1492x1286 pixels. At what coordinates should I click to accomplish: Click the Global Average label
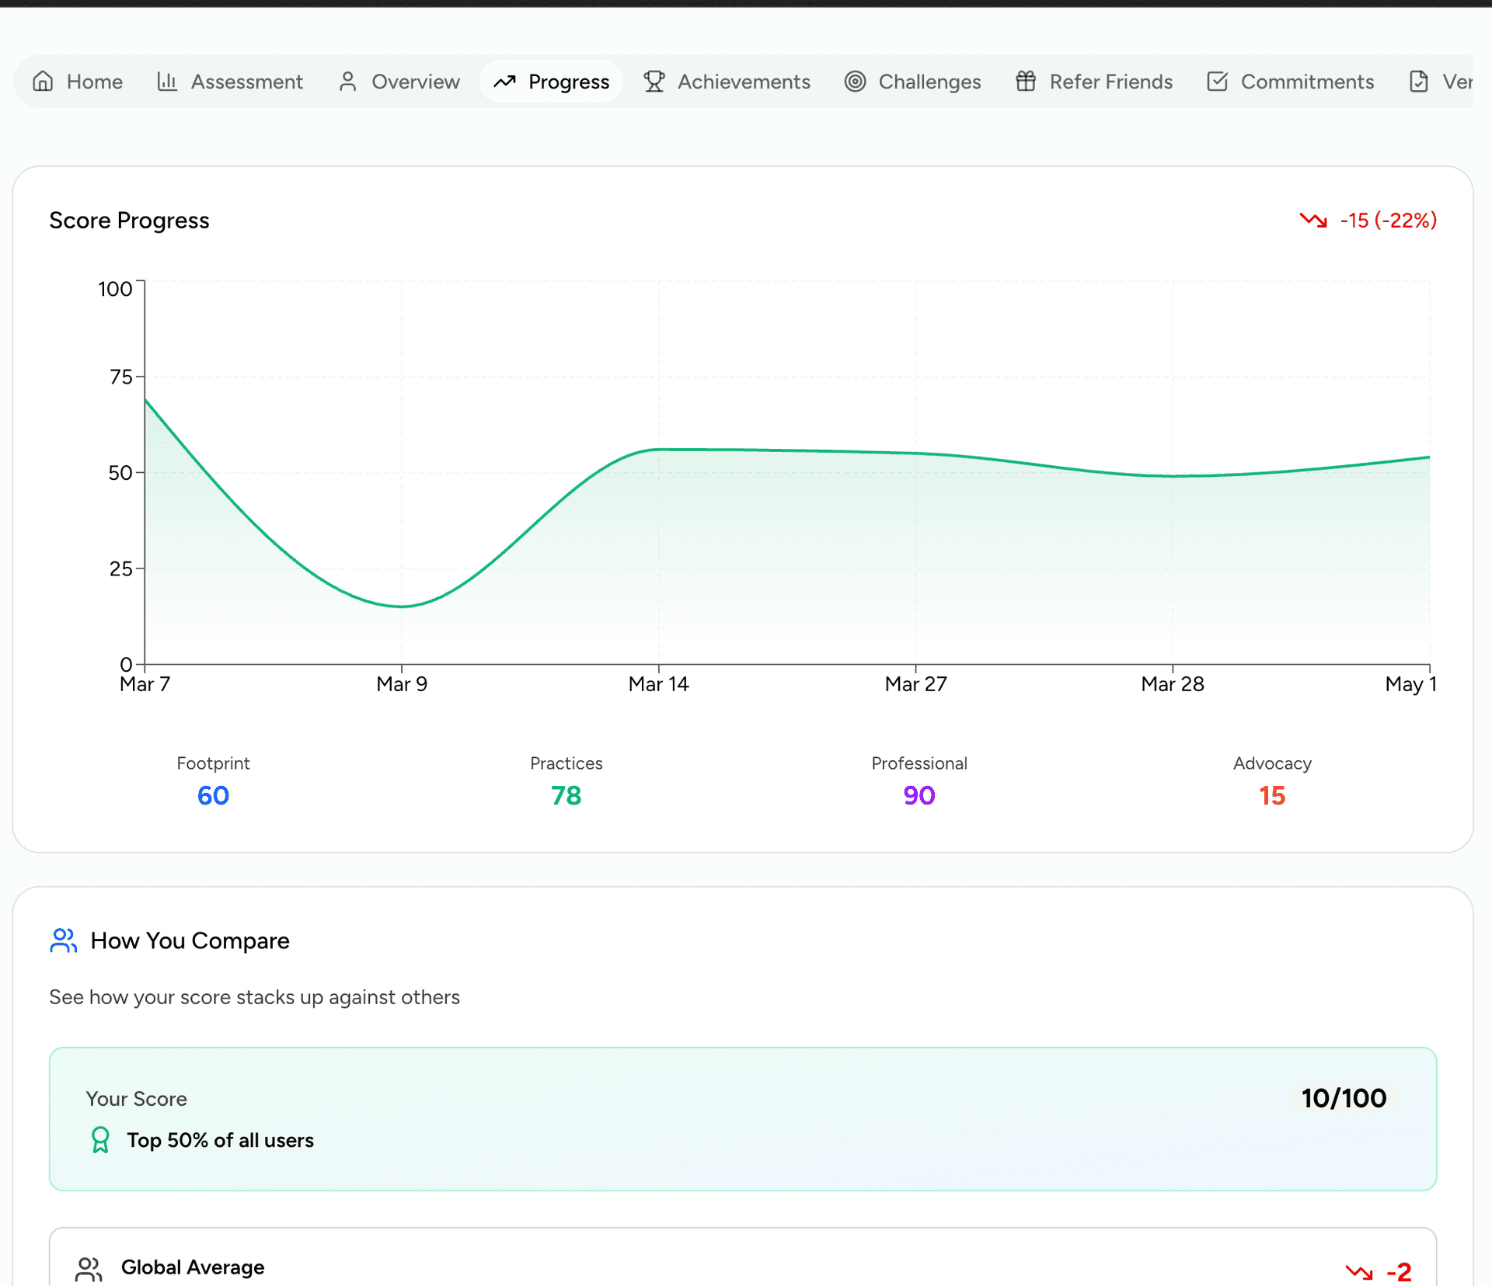coord(193,1267)
